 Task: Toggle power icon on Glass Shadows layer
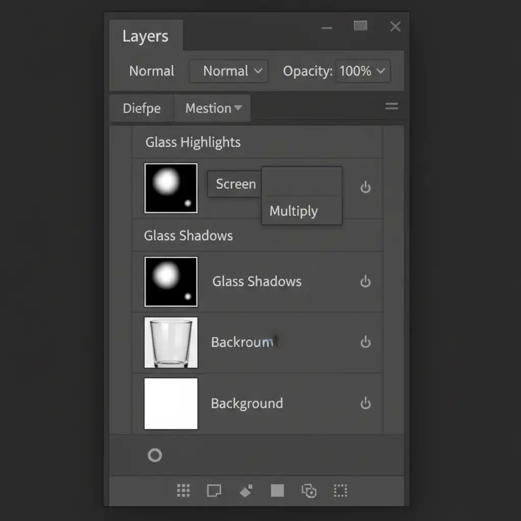[x=365, y=281]
